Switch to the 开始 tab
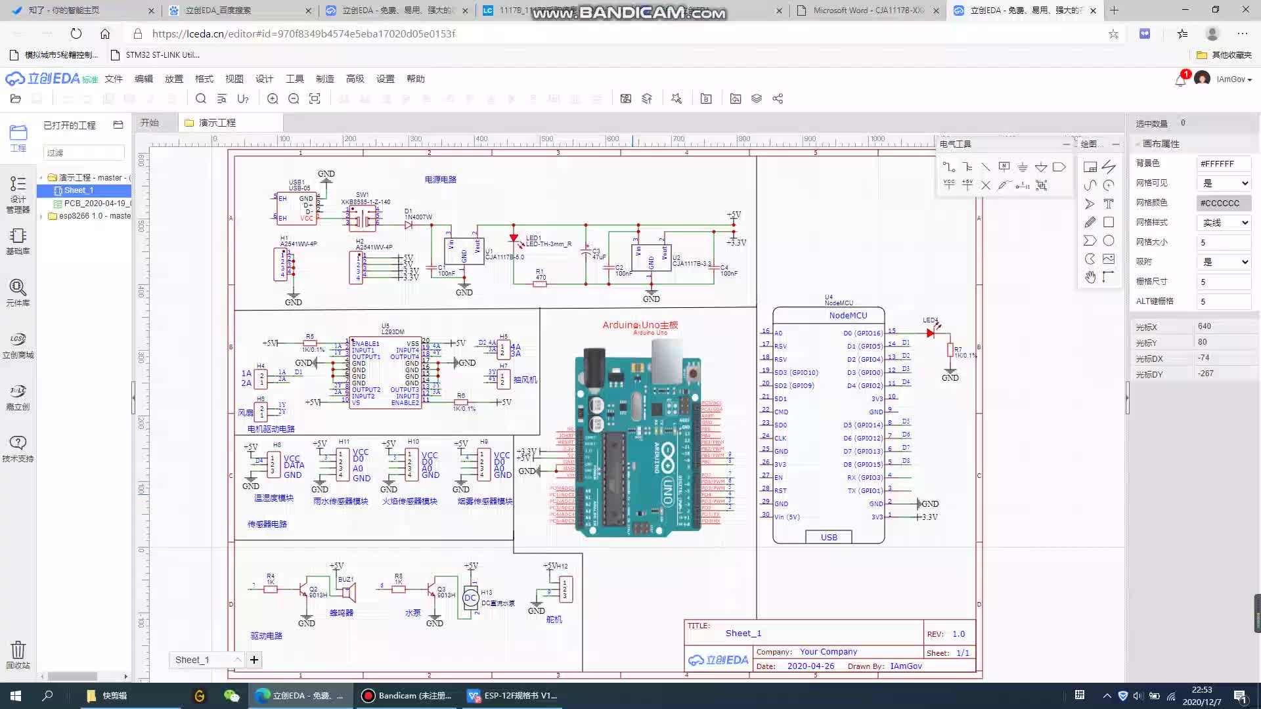The width and height of the screenshot is (1261, 709). pos(150,123)
